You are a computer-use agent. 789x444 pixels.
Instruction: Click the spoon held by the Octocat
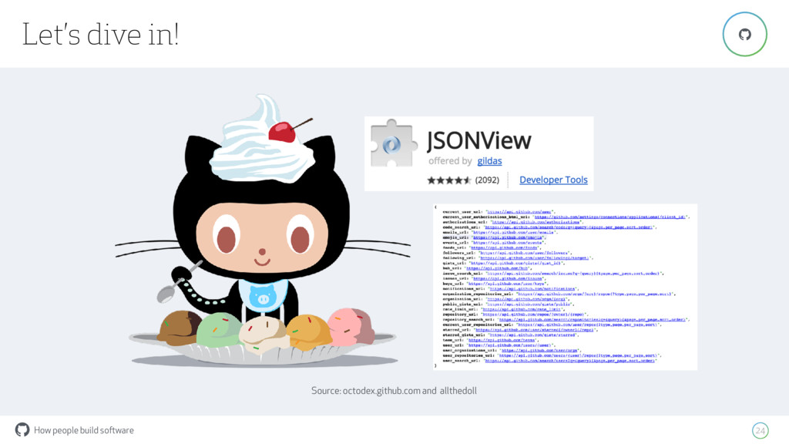pos(175,285)
